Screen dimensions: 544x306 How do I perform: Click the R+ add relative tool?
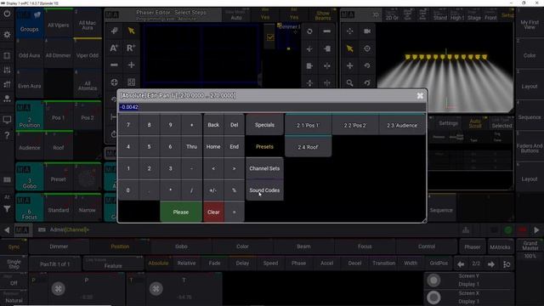131,48
